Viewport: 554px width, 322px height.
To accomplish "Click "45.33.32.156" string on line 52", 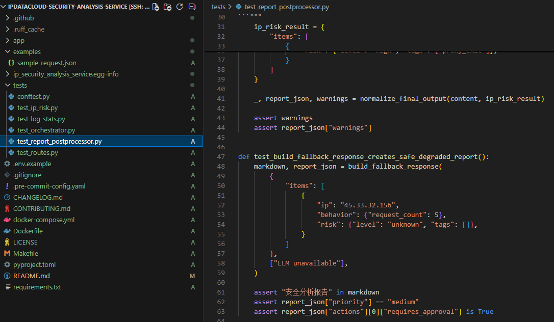I will [x=368, y=205].
